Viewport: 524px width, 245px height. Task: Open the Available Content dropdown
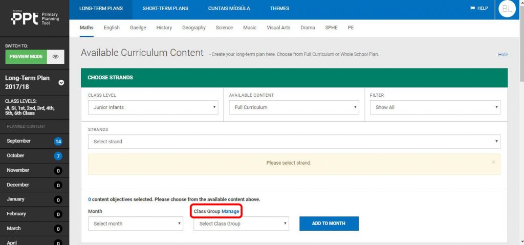click(x=294, y=107)
